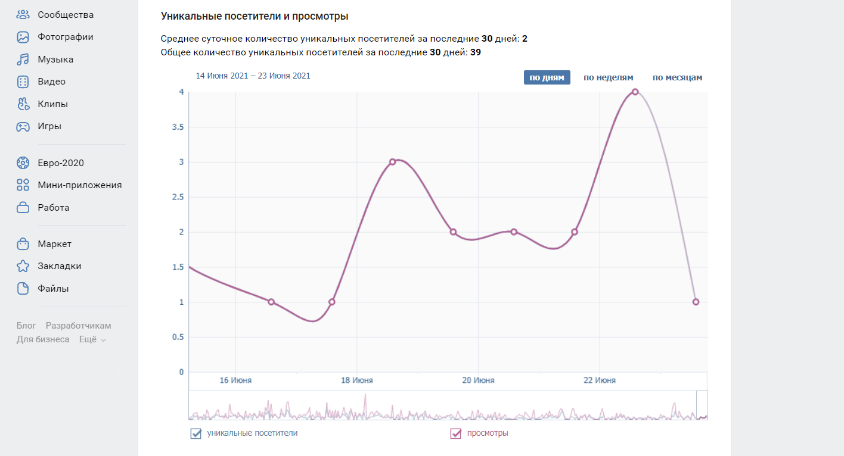
Task: Click the Mini-apps grid icon
Action: tap(23, 185)
